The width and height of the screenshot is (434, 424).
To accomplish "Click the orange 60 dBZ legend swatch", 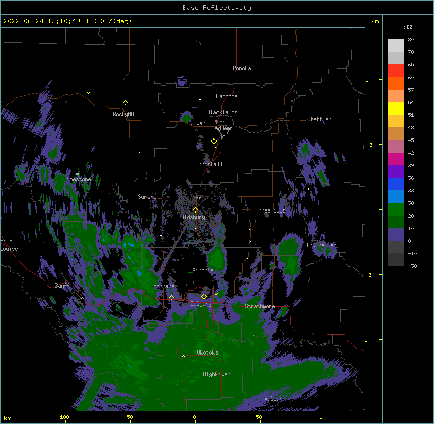I will point(396,83).
